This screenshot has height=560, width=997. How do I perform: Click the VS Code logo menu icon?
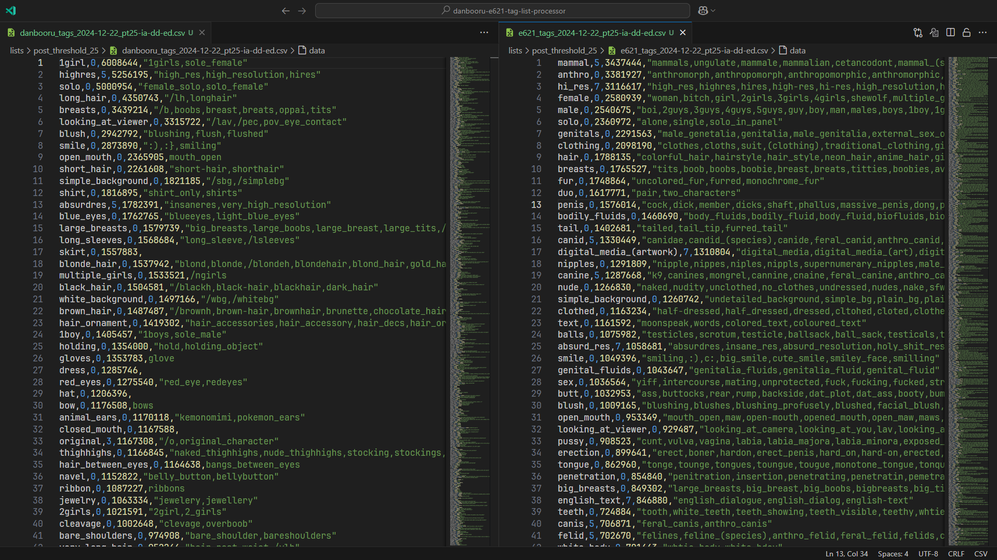point(11,10)
